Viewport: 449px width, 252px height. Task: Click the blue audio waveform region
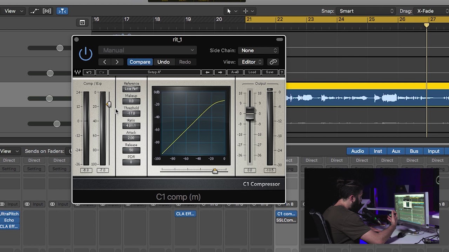pos(368,98)
